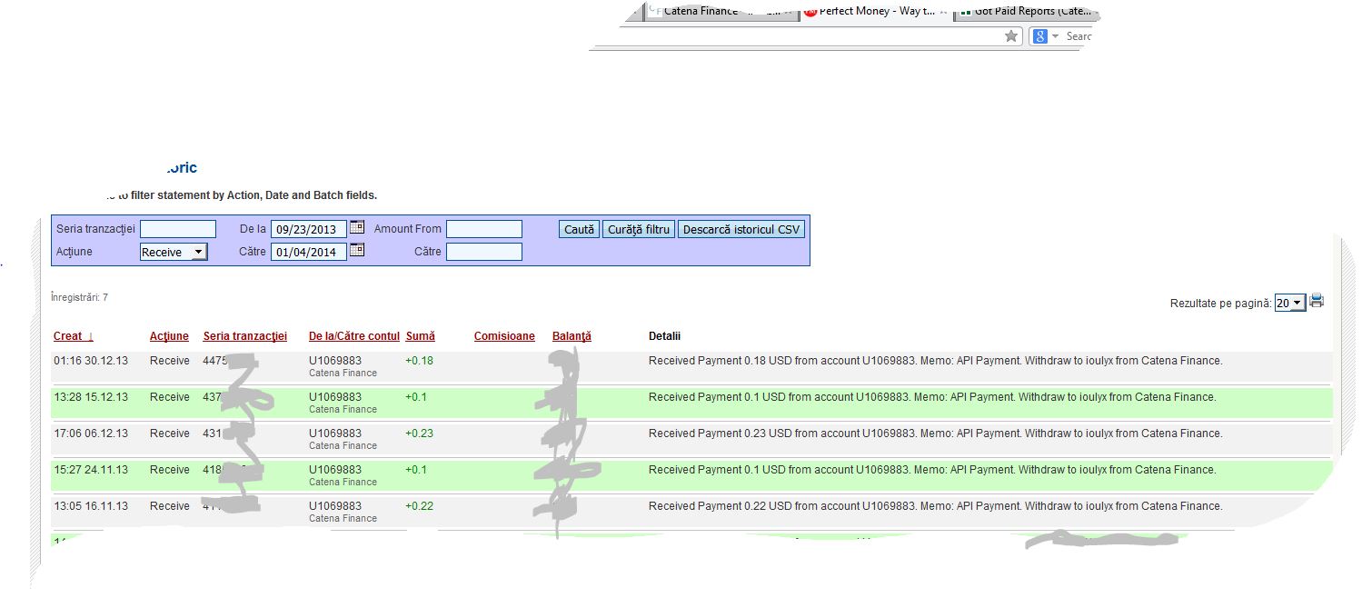Sort by the 'Balanță' column header
Screen dimensions: 1362x598
(x=572, y=336)
